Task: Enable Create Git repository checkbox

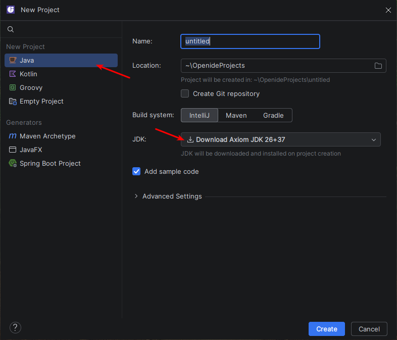Action: 185,93
